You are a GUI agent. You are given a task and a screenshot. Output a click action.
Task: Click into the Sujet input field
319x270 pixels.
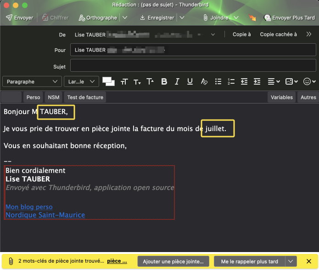pos(193,67)
